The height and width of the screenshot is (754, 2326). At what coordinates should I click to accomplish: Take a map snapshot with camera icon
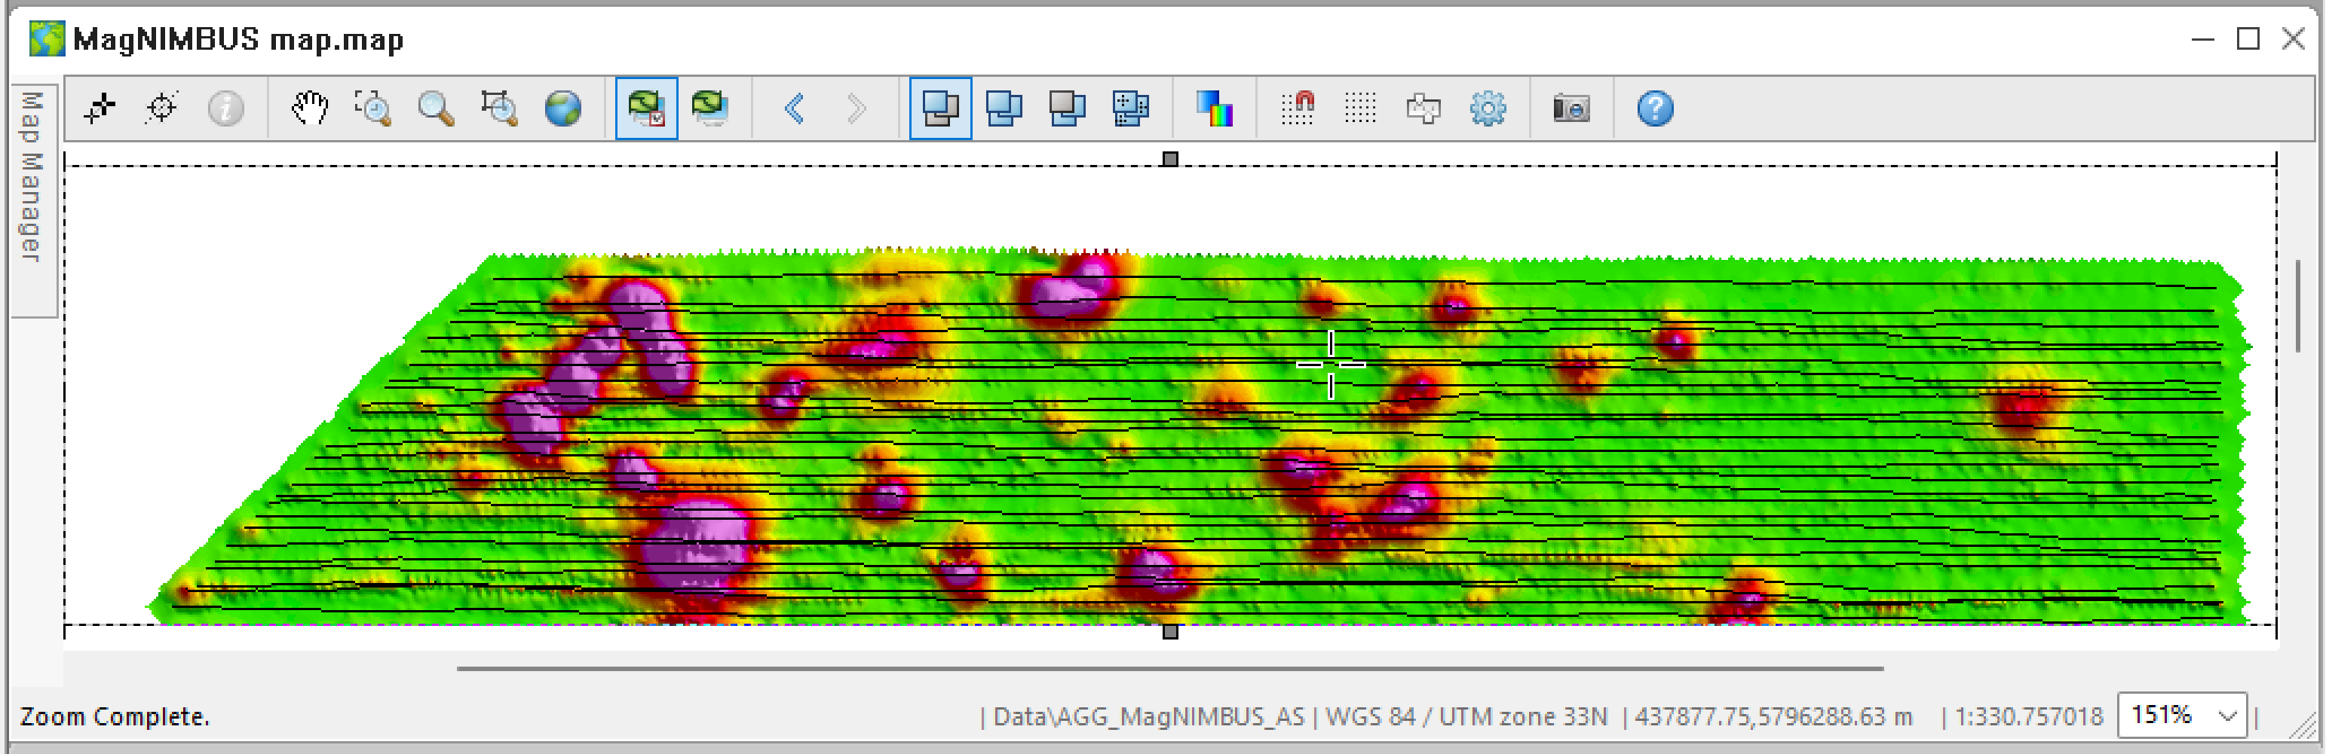(x=1571, y=108)
